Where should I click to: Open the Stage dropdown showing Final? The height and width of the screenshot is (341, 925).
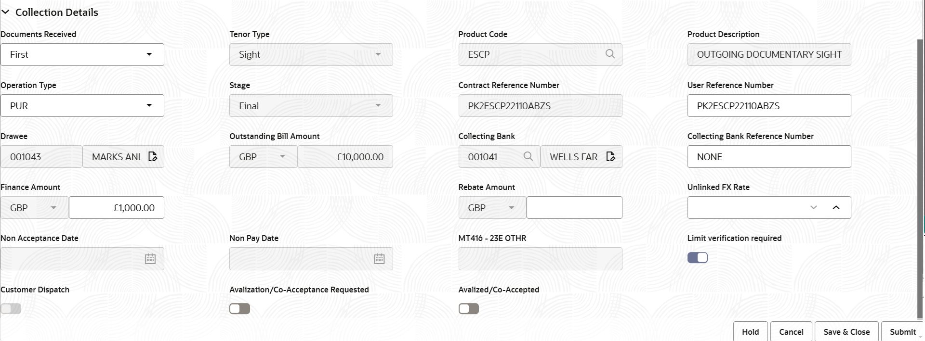point(379,105)
